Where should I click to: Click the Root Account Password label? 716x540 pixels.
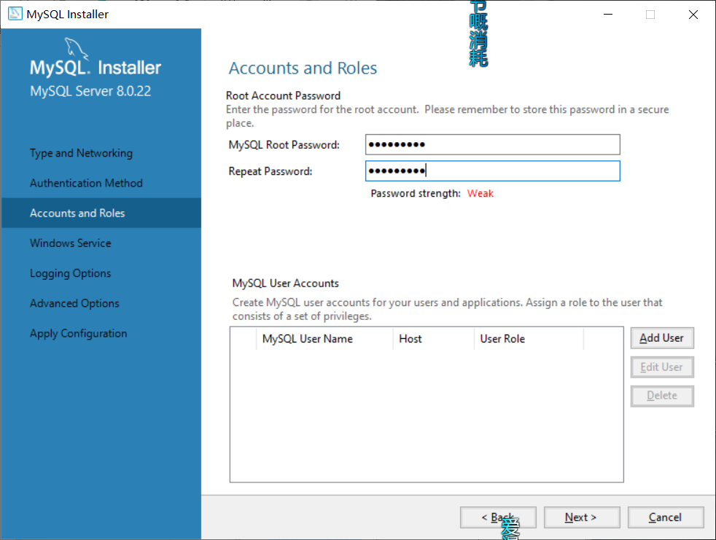[283, 96]
